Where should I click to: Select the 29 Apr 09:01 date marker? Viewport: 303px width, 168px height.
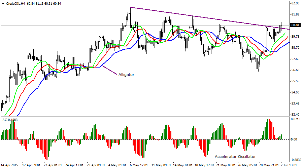tap(97, 165)
